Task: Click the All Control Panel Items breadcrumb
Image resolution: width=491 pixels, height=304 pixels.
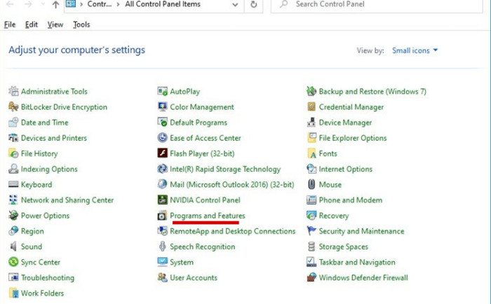Action: [163, 4]
